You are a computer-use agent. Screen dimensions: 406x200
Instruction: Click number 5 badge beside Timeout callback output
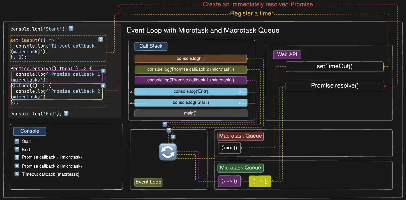pos(17,174)
